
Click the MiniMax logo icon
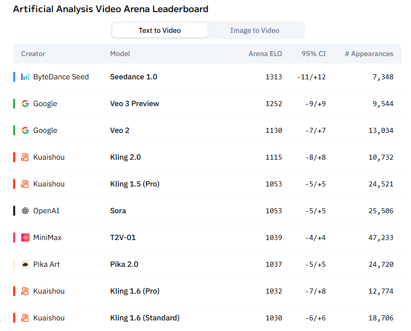25,238
